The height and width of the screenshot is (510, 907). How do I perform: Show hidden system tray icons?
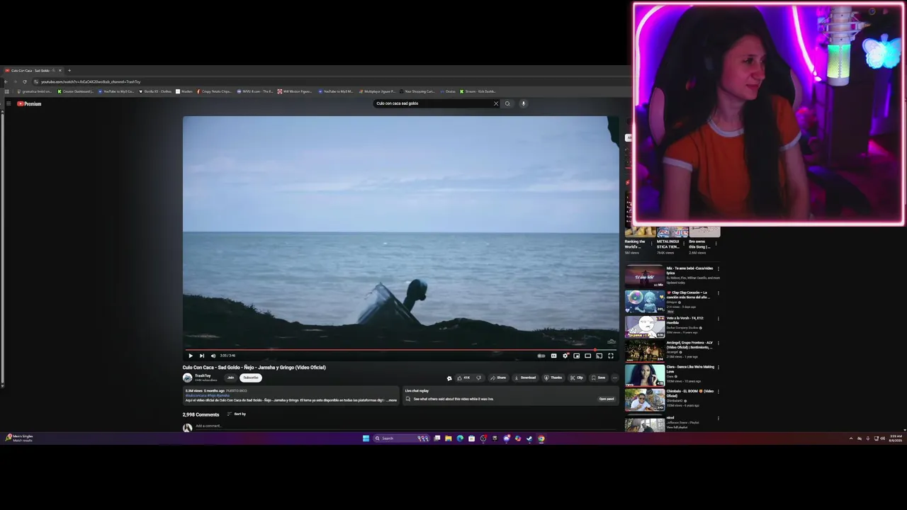851,438
